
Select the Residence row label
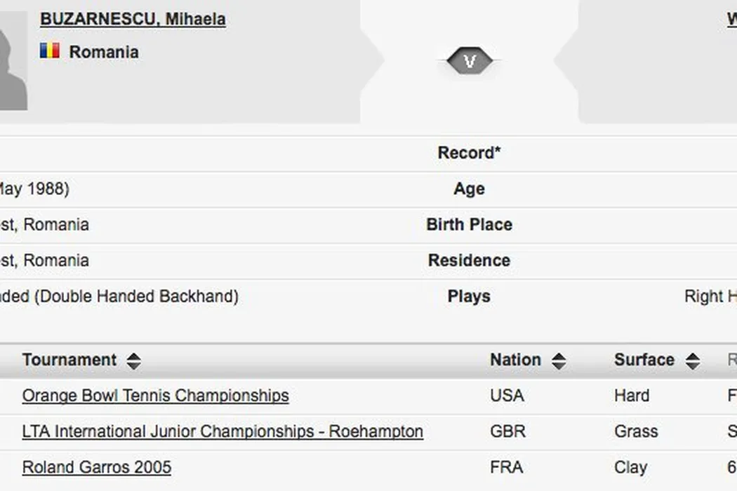(x=469, y=261)
